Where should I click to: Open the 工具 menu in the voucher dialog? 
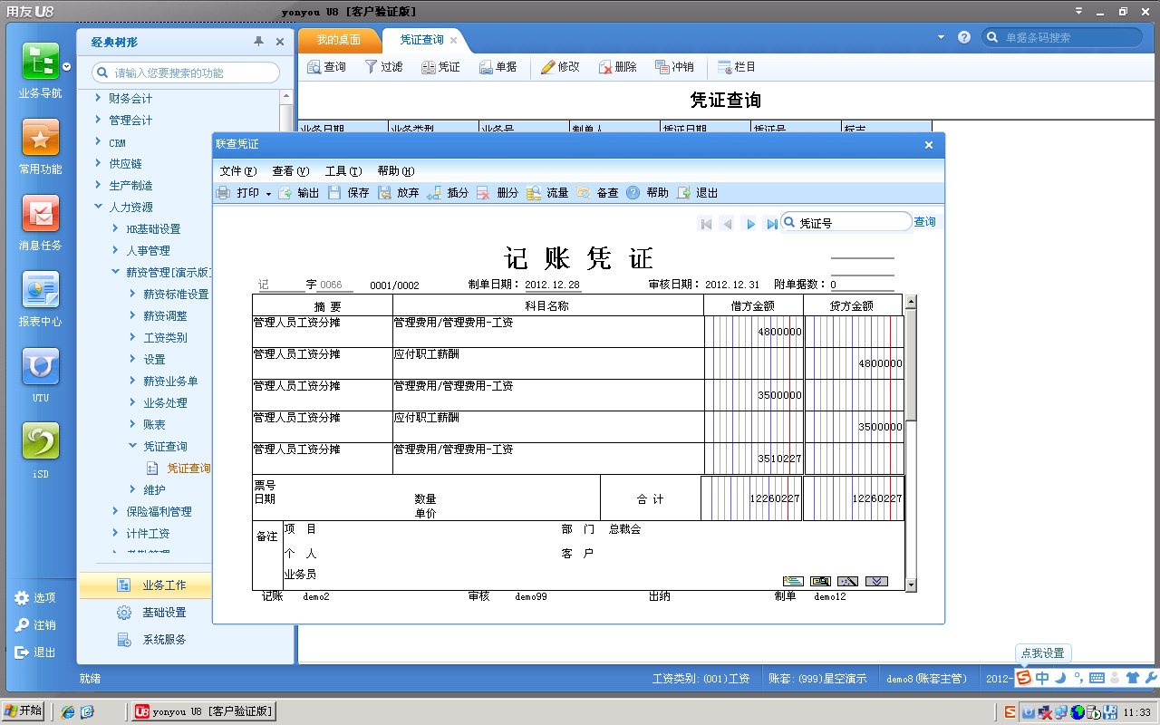click(343, 171)
